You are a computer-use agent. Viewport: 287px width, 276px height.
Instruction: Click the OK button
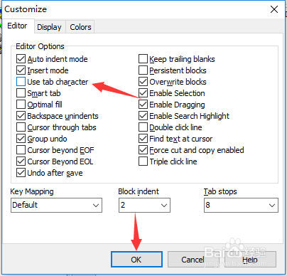coord(136,260)
